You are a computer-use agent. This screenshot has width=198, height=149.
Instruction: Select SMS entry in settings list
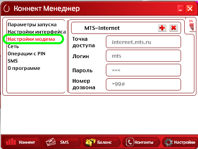[x=13, y=61]
